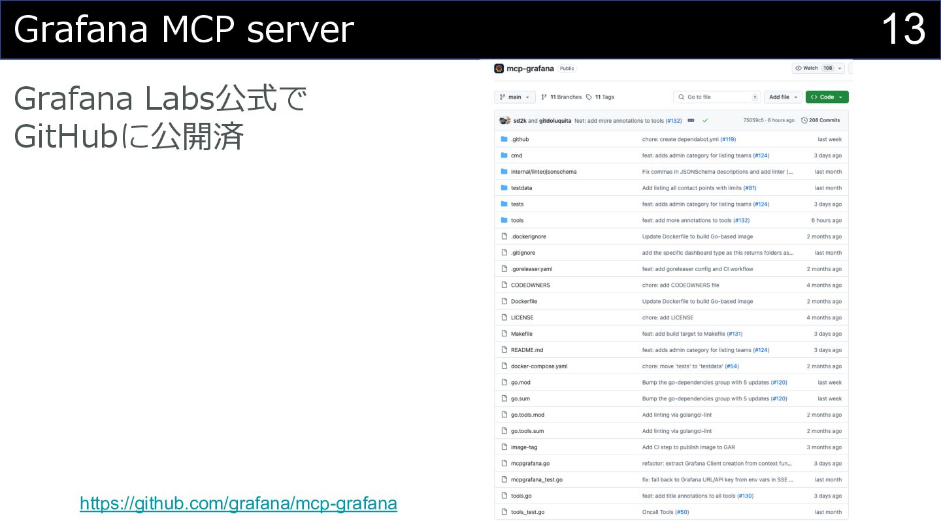
Task: Open the go.tools.mod file
Action: click(527, 415)
